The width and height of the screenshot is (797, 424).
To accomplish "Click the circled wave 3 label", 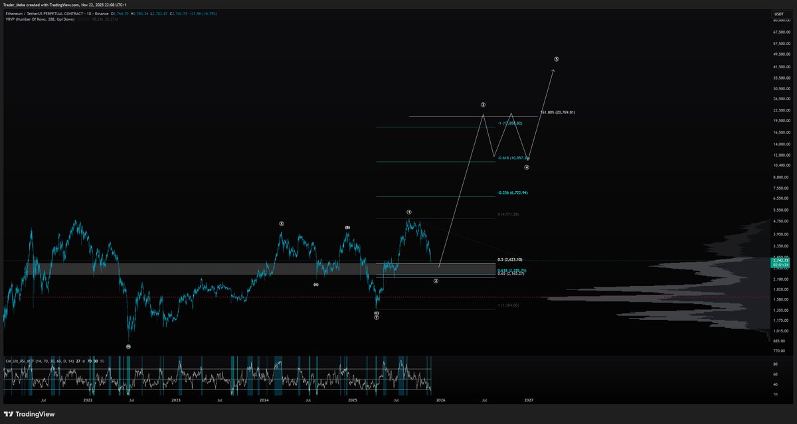I will pyautogui.click(x=483, y=105).
